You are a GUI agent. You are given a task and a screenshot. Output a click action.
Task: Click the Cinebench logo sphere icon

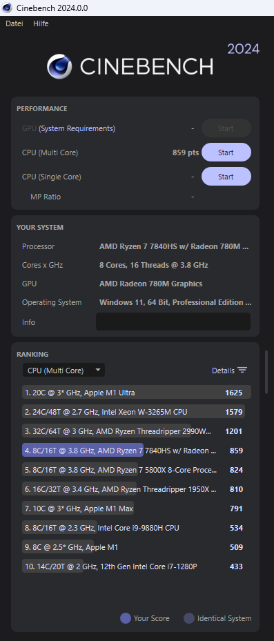point(59,66)
